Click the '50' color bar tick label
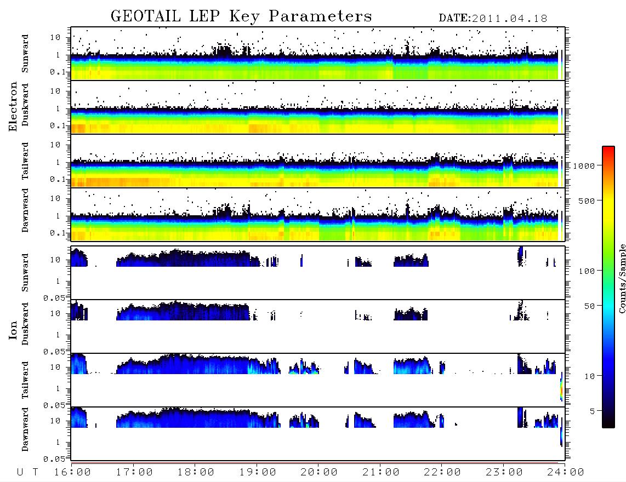Image resolution: width=626 pixels, height=482 pixels. tap(589, 306)
